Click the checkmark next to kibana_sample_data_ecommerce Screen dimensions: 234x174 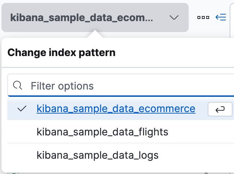tap(22, 108)
